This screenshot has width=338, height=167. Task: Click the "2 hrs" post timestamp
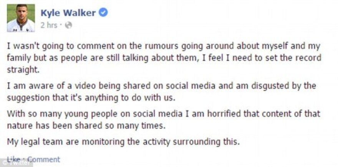[49, 25]
